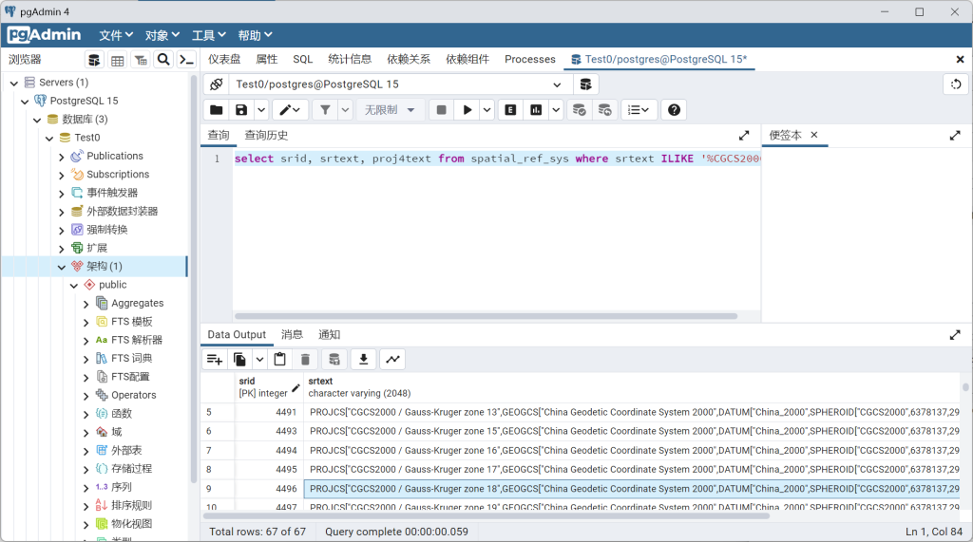Click inside the SQL query editor line

(496, 159)
